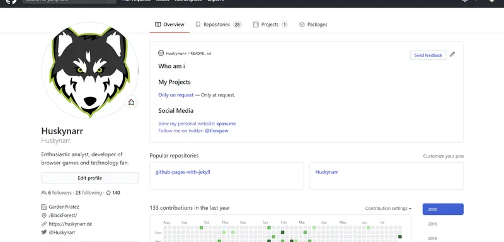
Task: Click the Edit profile button
Action: click(x=89, y=178)
